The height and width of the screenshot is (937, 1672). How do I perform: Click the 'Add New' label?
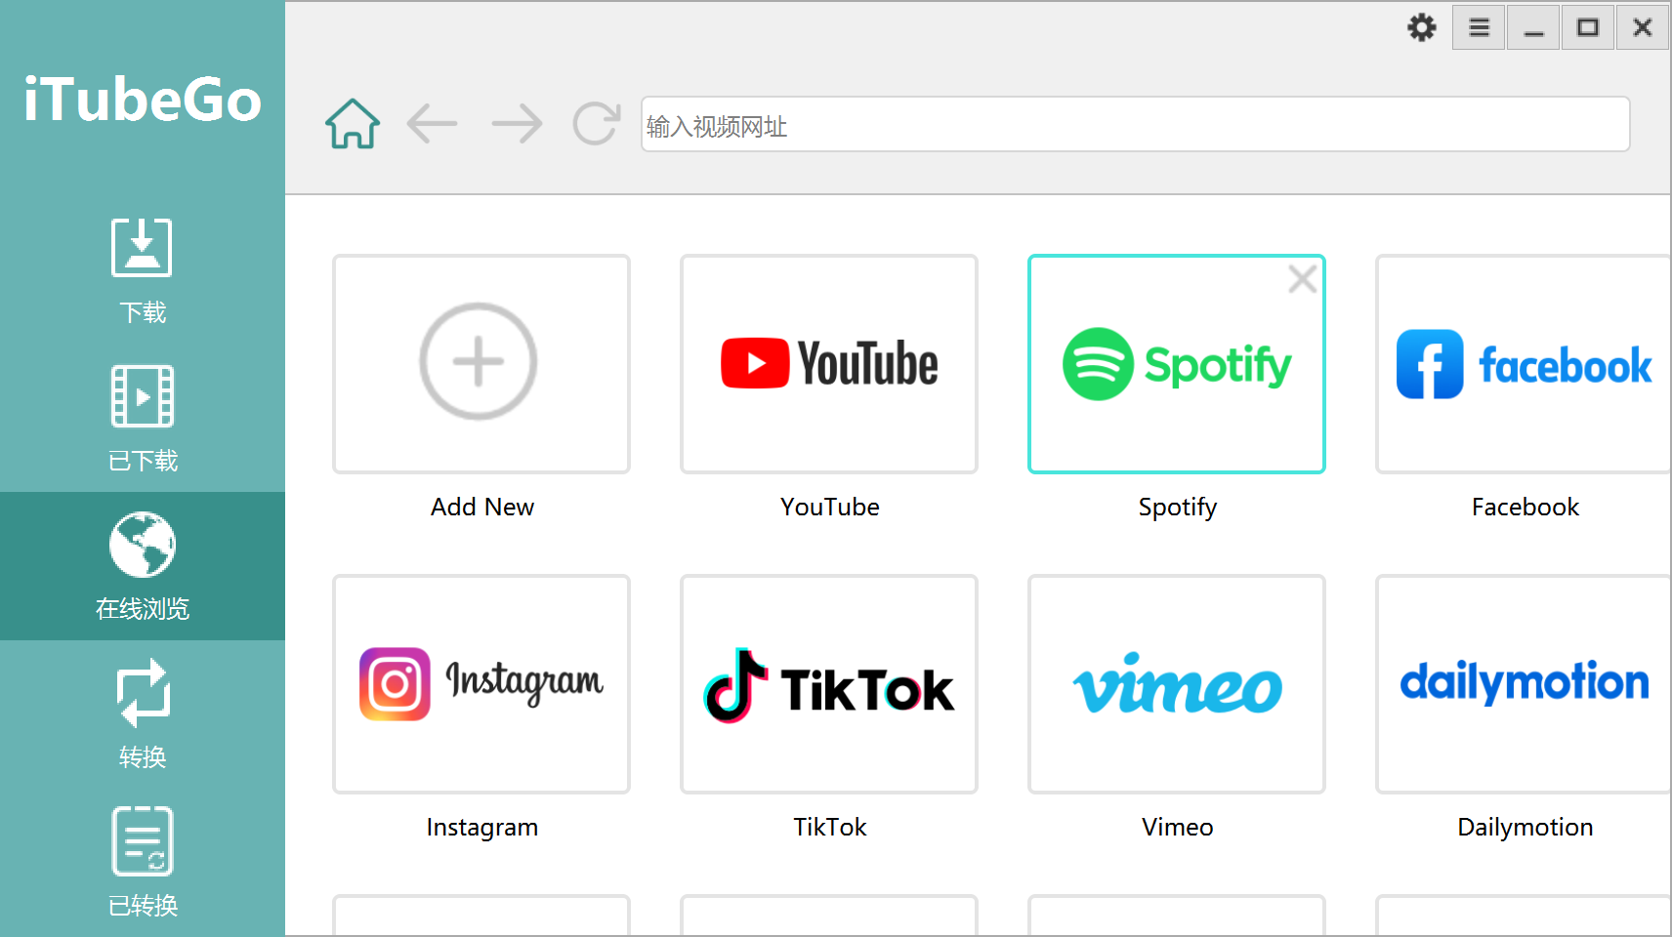coord(482,508)
